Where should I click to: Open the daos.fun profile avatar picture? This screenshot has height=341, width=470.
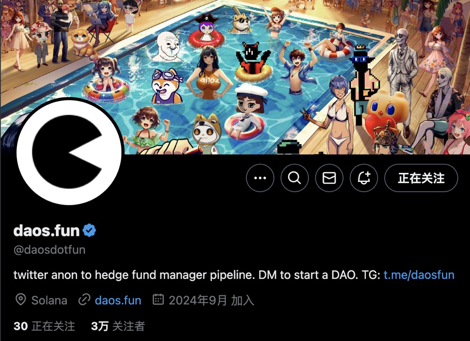(x=69, y=152)
